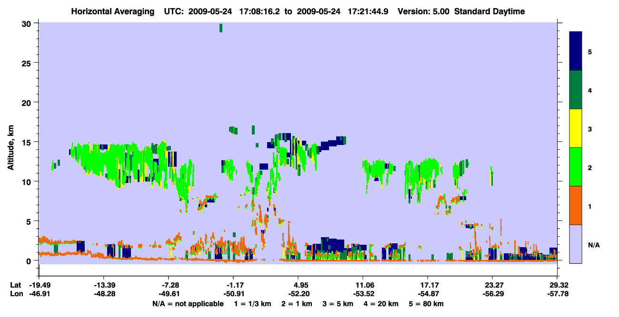Click the legend text '3 = 5 km'
The height and width of the screenshot is (317, 619).
click(338, 304)
